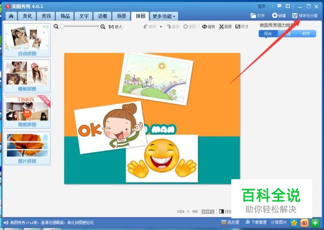Click the skin/menu icon in title bar
Screen dimensions: 324x230
coord(287,6)
